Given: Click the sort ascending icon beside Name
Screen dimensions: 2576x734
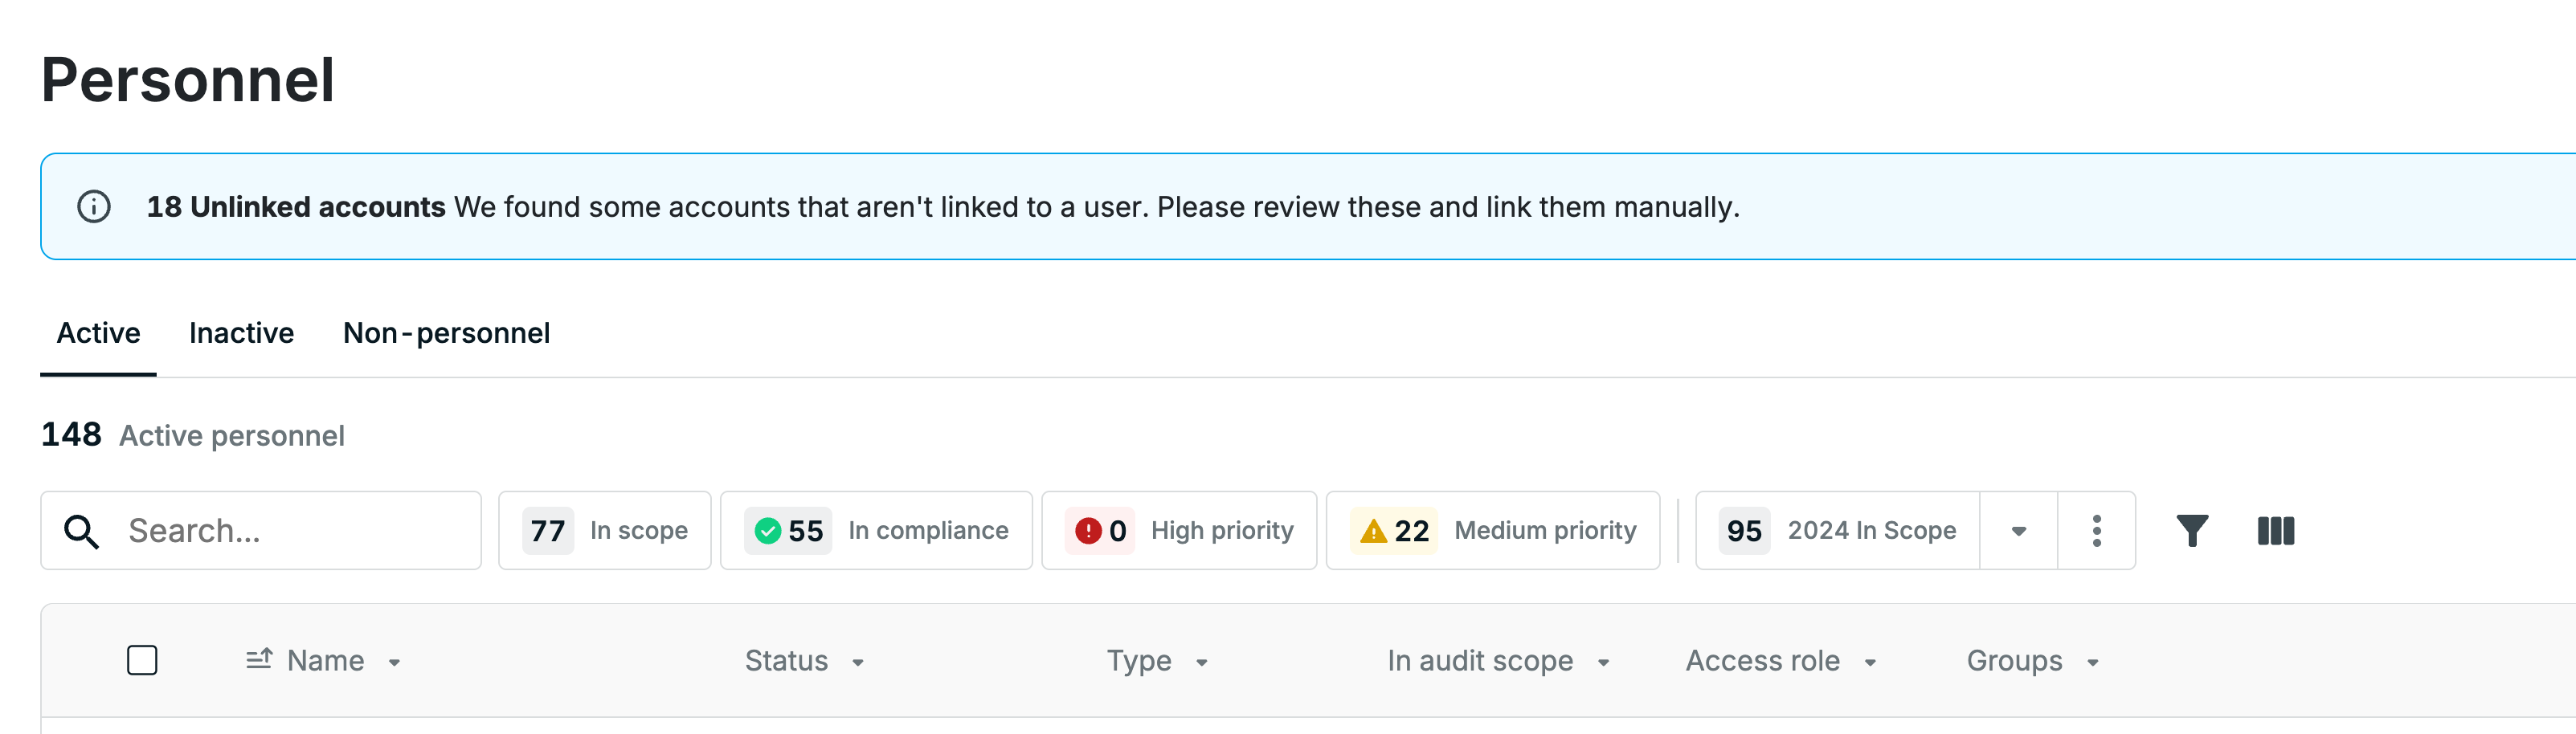Looking at the screenshot, I should (259, 659).
